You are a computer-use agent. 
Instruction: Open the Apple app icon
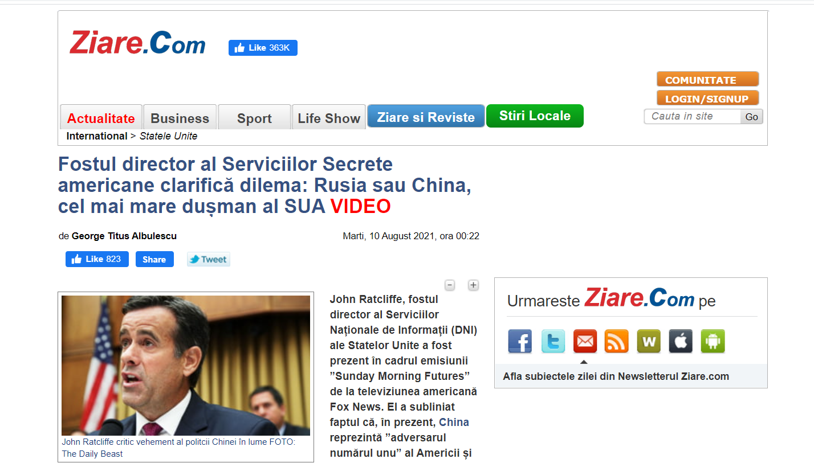[681, 341]
